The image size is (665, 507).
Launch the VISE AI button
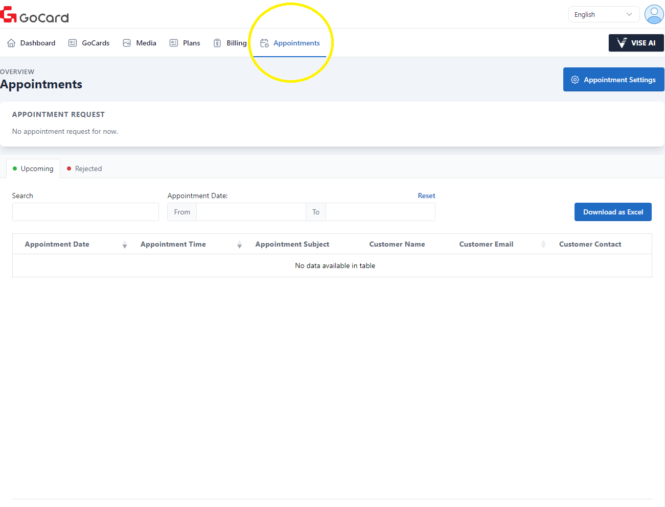point(636,43)
